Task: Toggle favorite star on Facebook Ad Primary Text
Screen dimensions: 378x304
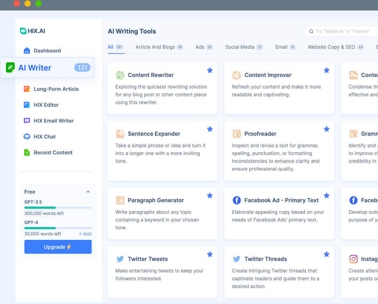Action: pyautogui.click(x=327, y=196)
